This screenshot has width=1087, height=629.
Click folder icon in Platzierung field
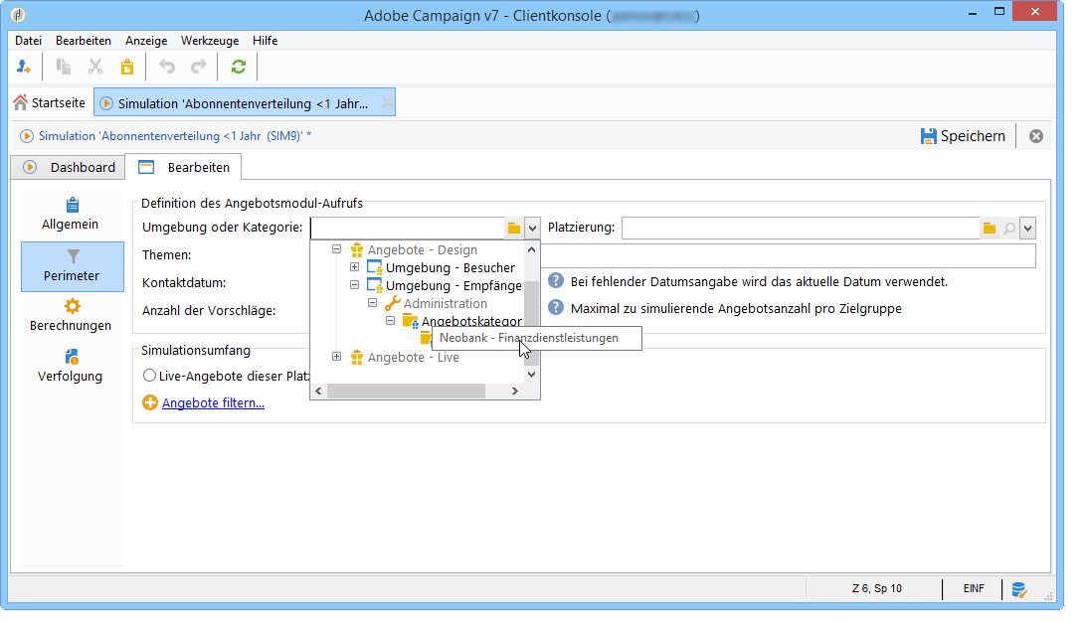coord(990,228)
